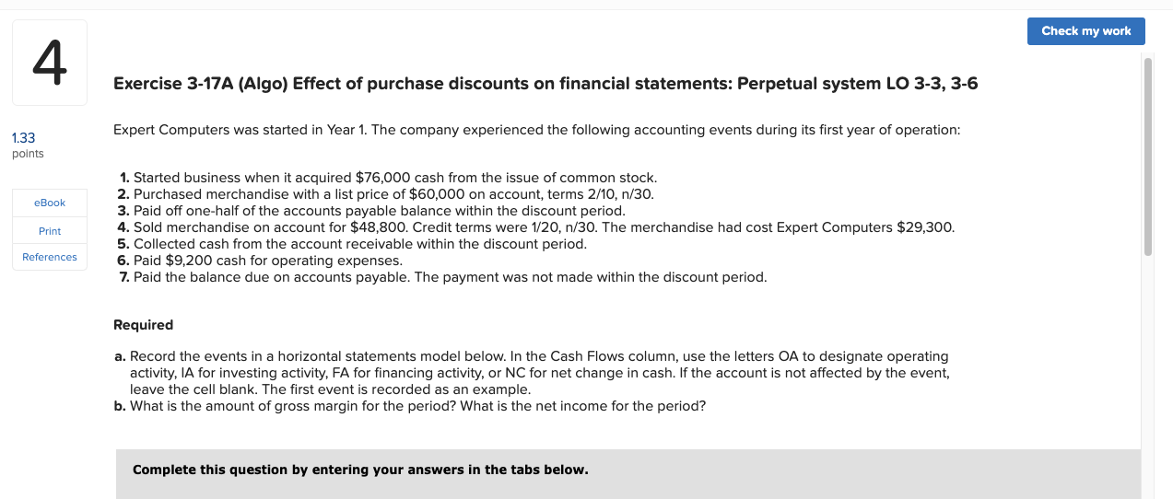Click the Exercise 3-17A title heading

coord(545,84)
